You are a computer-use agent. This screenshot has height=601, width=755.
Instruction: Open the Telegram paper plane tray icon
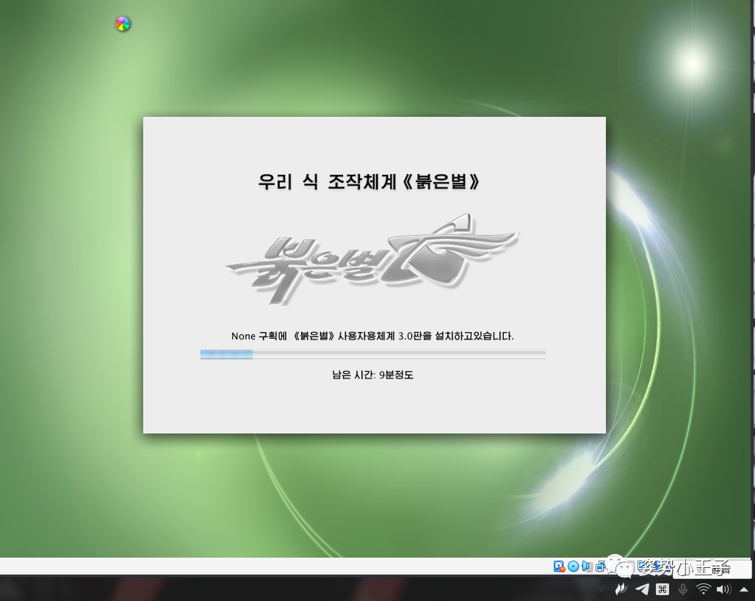point(643,589)
